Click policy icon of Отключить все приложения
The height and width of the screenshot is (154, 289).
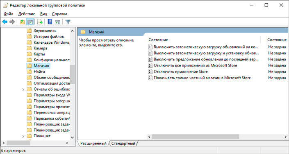[x=150, y=65]
